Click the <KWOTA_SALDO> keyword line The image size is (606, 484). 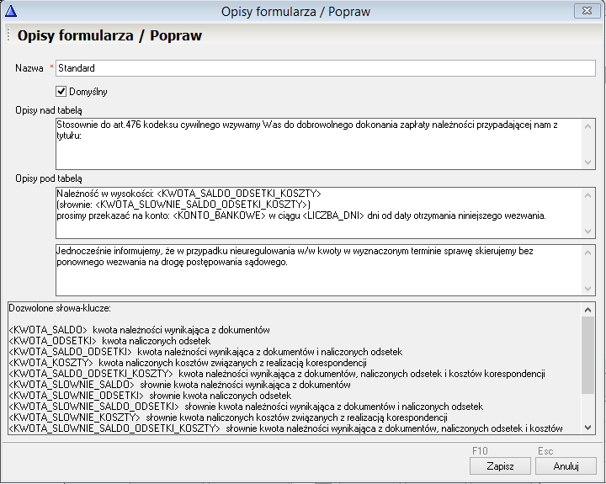click(139, 330)
